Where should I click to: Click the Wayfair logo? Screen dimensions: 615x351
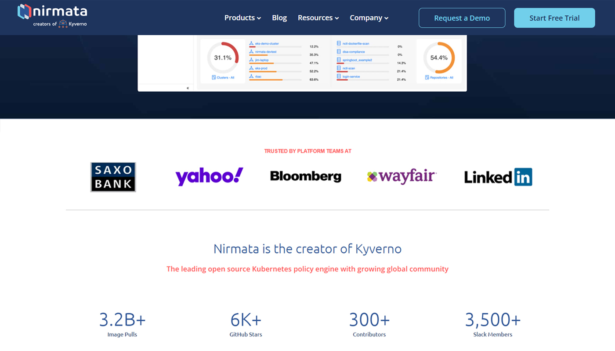(x=402, y=176)
